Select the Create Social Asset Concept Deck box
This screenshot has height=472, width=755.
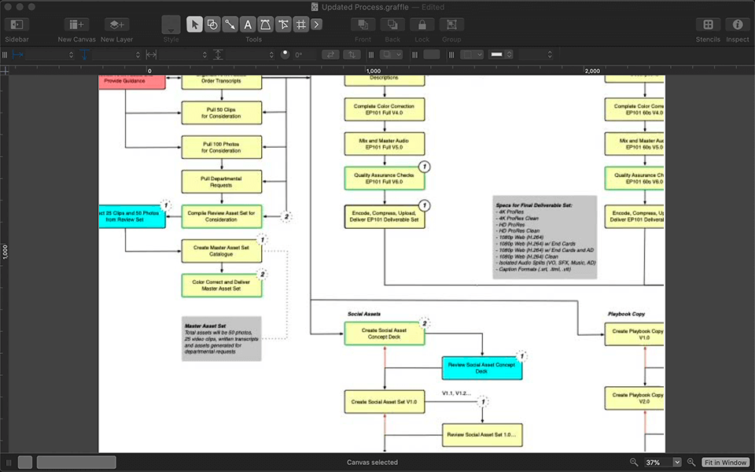point(384,332)
